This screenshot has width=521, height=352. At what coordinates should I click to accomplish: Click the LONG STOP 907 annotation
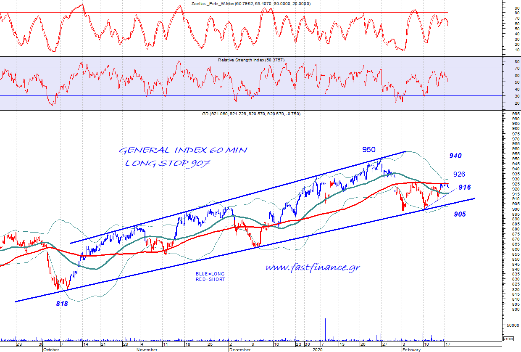(x=167, y=163)
